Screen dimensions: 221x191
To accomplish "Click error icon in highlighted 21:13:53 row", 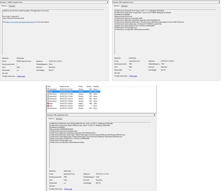I will (x=48, y=92).
